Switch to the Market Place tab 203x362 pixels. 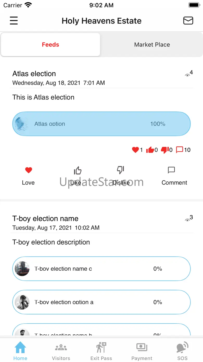152,45
